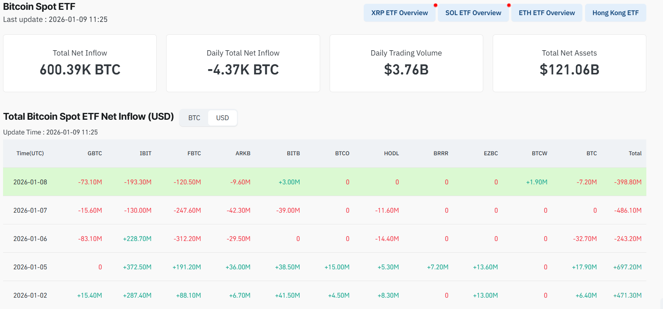Click the Time(UTC) column header
This screenshot has height=309, width=663.
(30, 153)
